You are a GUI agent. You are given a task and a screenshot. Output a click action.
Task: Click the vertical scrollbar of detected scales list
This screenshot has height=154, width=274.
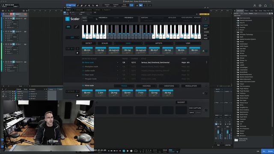pos(207,62)
